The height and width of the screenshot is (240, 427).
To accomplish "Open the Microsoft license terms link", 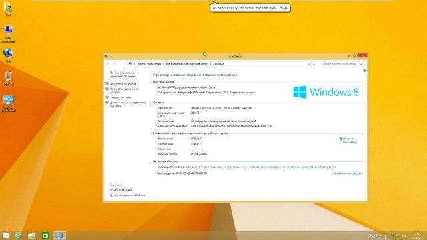I will click(x=268, y=167).
